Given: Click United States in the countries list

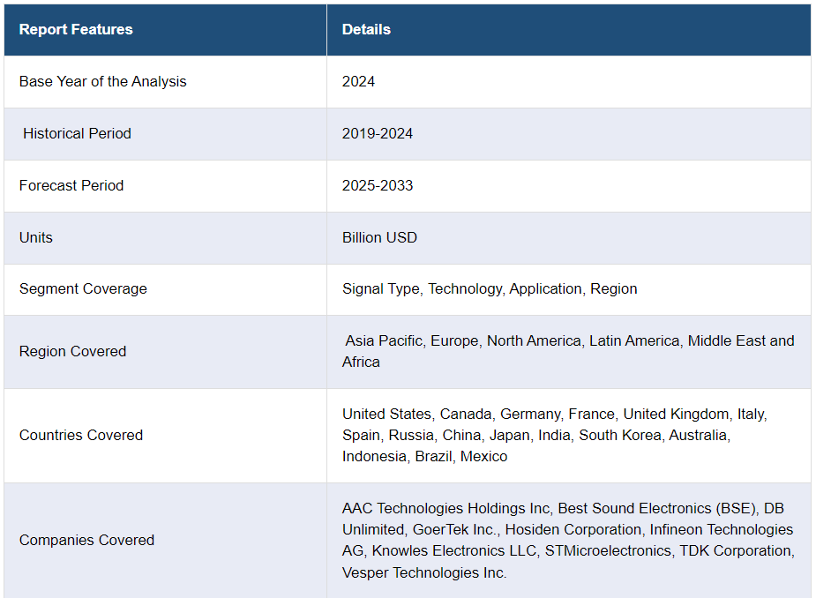Looking at the screenshot, I should pyautogui.click(x=387, y=414).
